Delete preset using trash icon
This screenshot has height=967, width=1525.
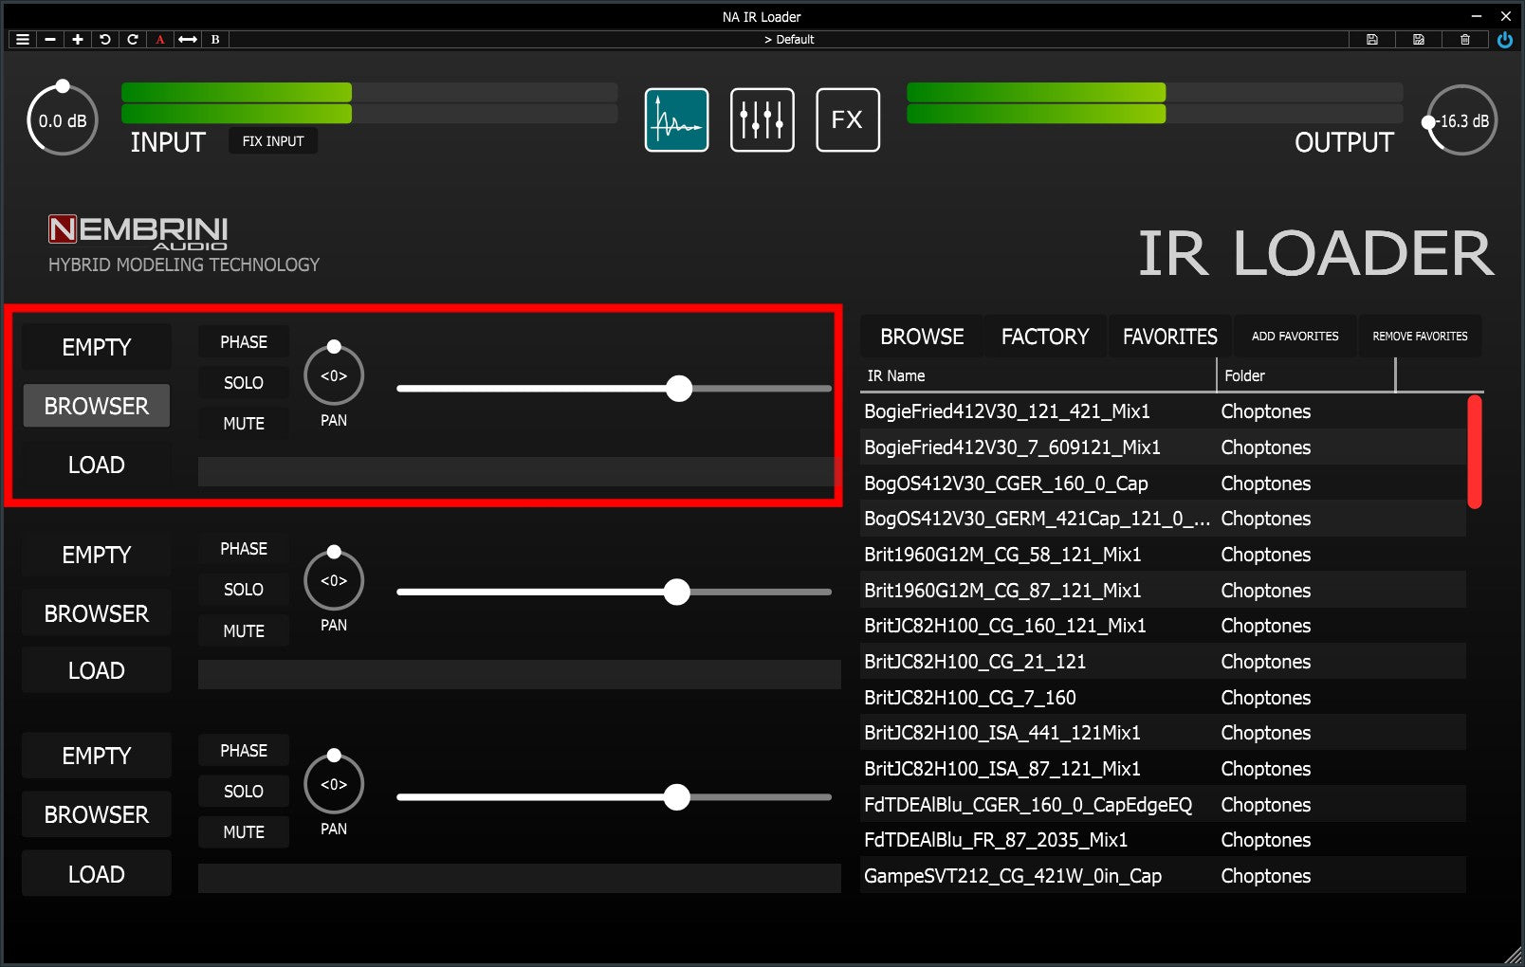pyautogui.click(x=1464, y=40)
